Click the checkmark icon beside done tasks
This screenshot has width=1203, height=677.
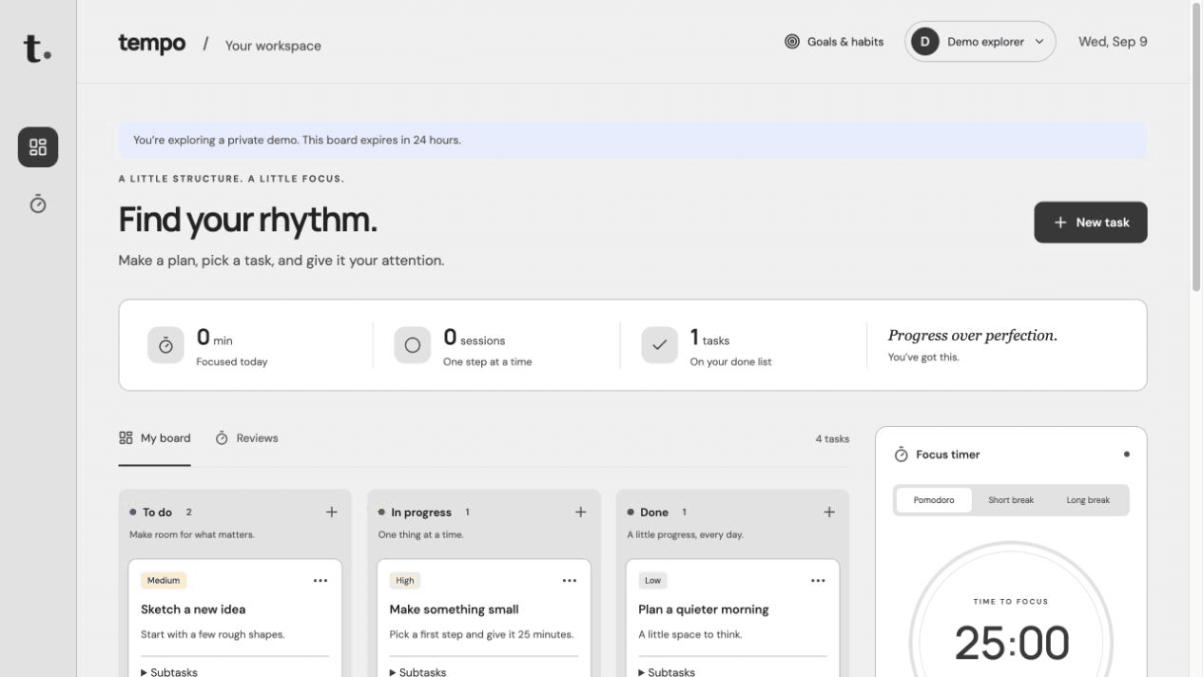[x=660, y=345]
